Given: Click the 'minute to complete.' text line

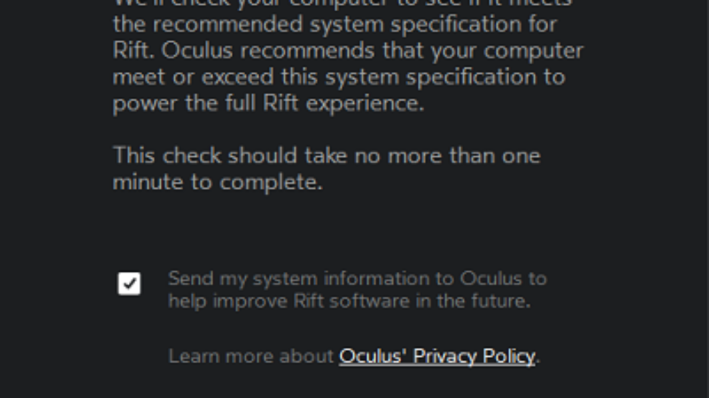Looking at the screenshot, I should click(217, 182).
